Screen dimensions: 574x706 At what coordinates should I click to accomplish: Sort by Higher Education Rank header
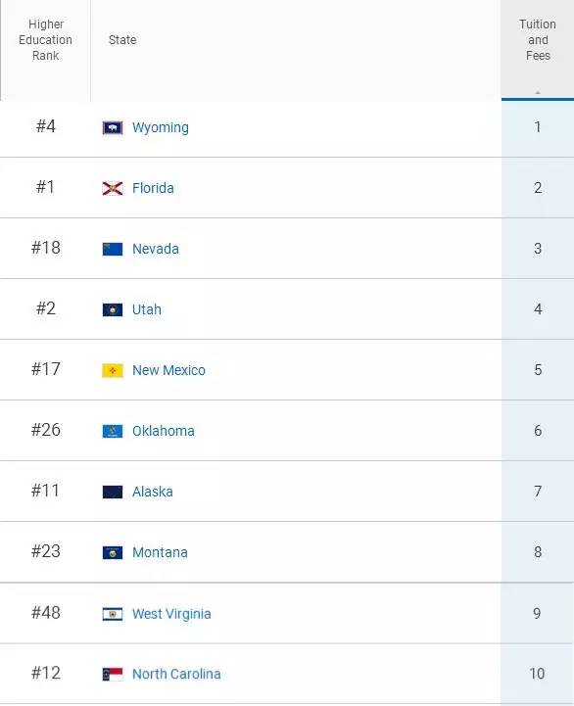coord(45,40)
